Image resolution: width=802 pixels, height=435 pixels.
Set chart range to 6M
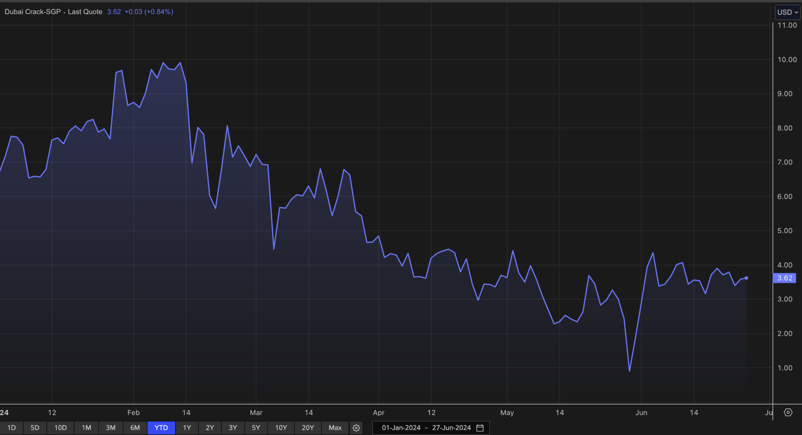(x=135, y=428)
